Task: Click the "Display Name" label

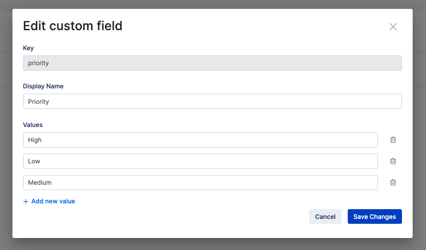Action: tap(43, 86)
